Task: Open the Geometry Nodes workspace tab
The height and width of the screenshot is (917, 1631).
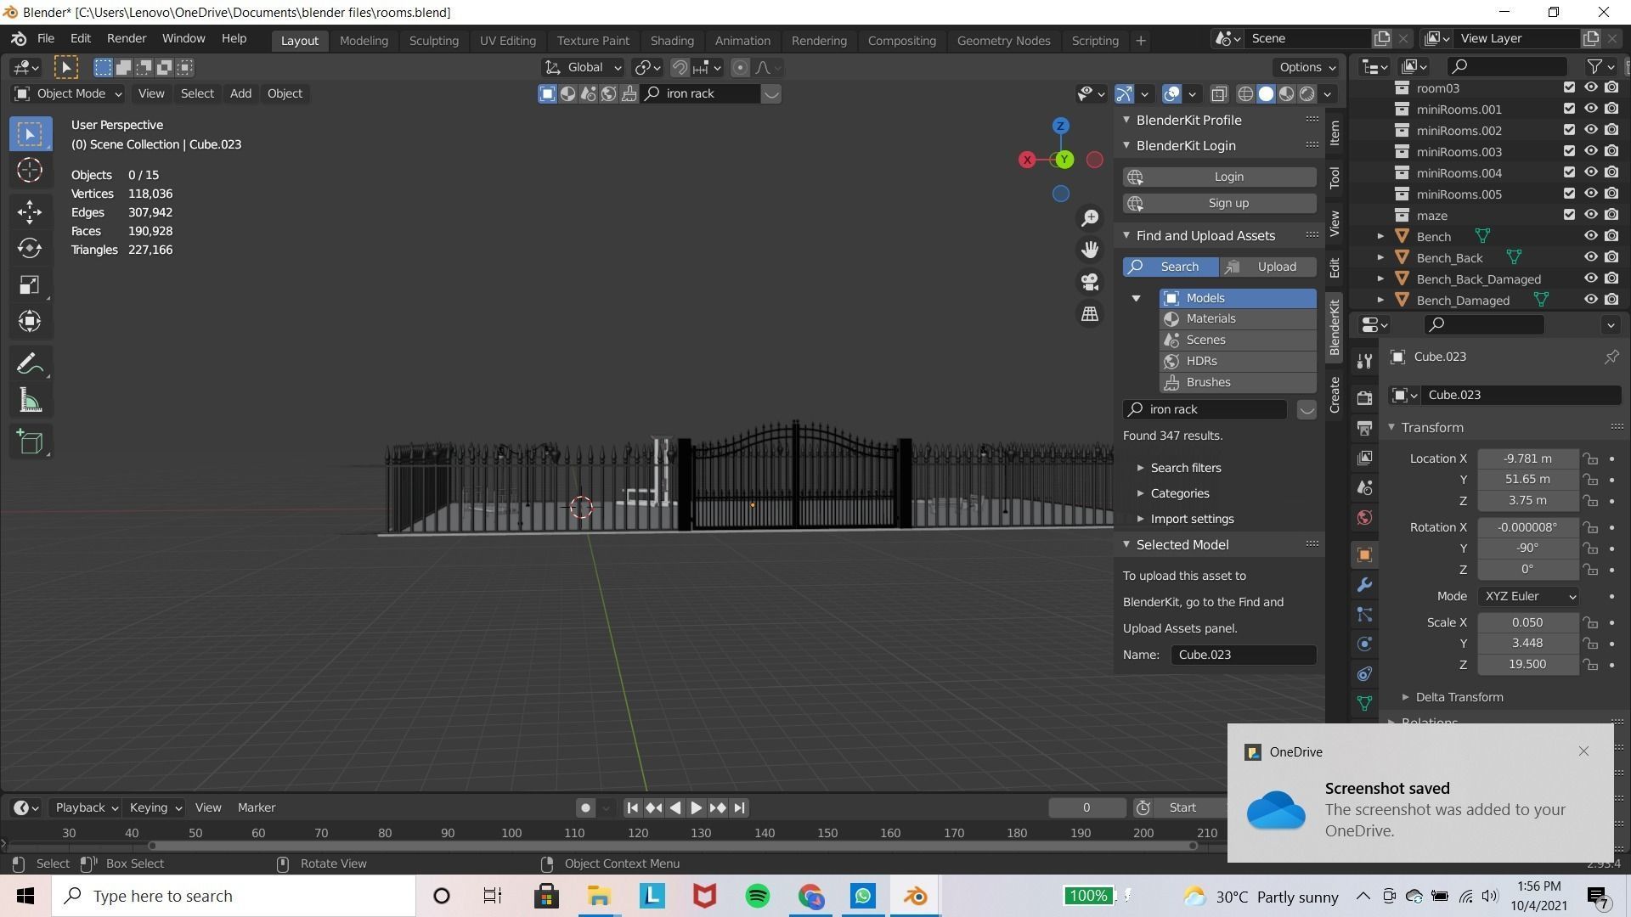Action: coord(1003,41)
